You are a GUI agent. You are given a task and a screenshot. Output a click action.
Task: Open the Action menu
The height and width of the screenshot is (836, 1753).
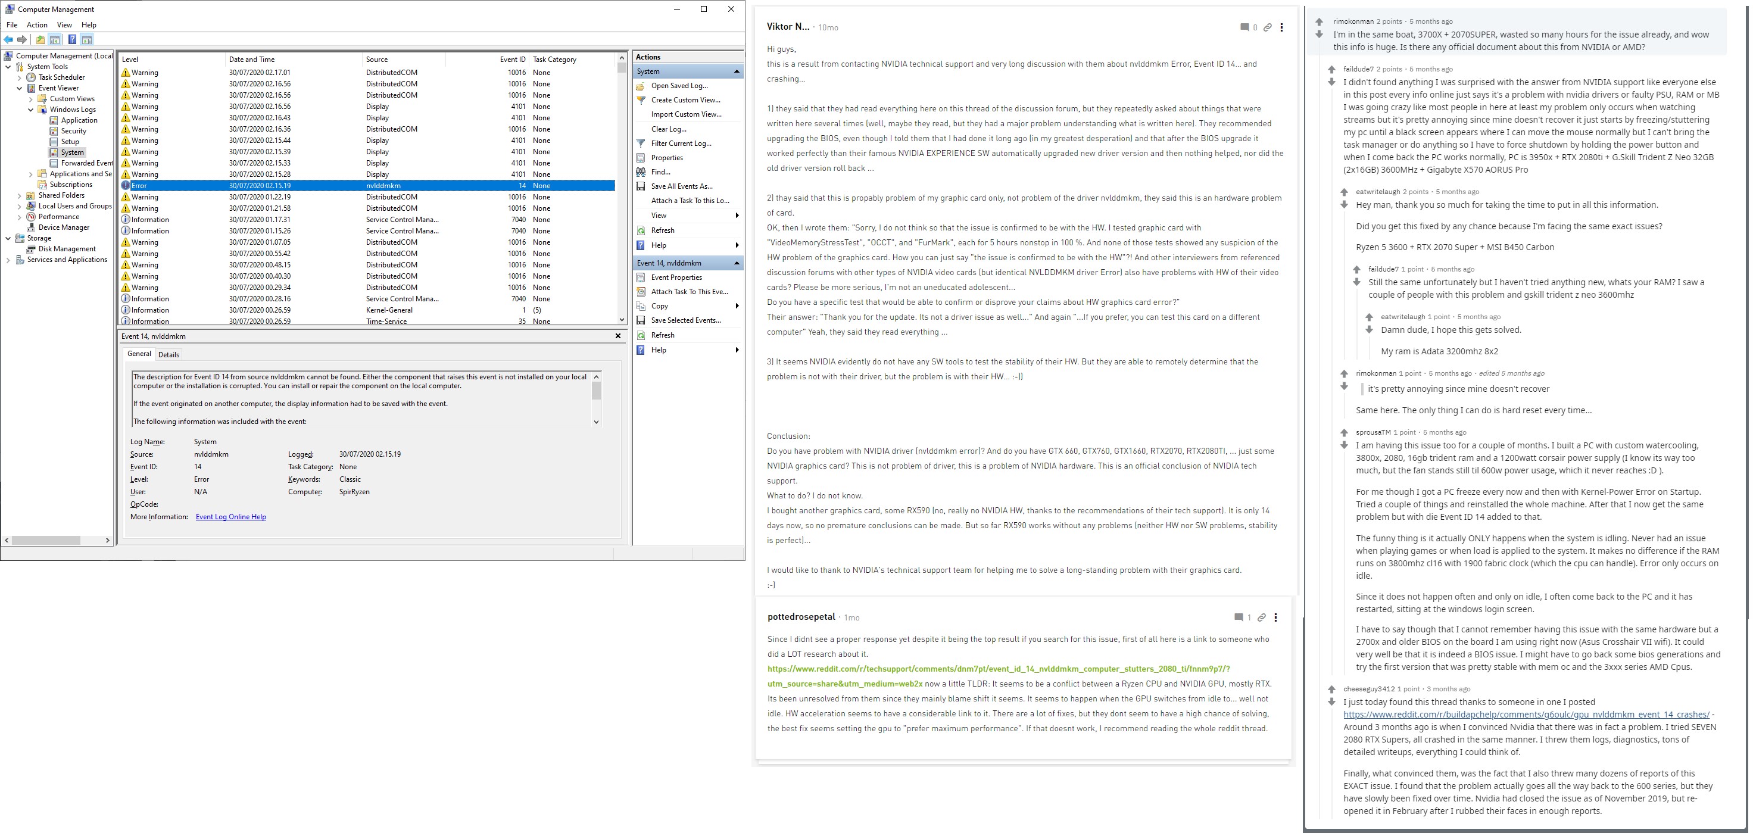(37, 25)
